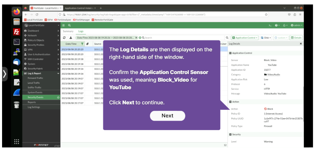The height and width of the screenshot is (157, 315).
Task: Expand the VPN menu
Action: (x=41, y=50)
